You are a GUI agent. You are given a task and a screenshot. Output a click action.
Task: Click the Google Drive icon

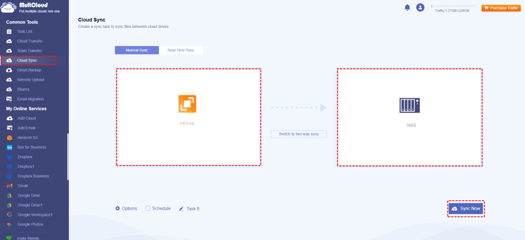click(9, 195)
